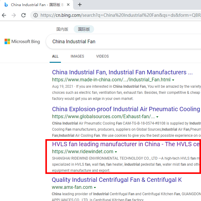Open Quality Industrial Centrifugal Fan result
The image size is (201, 201).
[117, 180]
